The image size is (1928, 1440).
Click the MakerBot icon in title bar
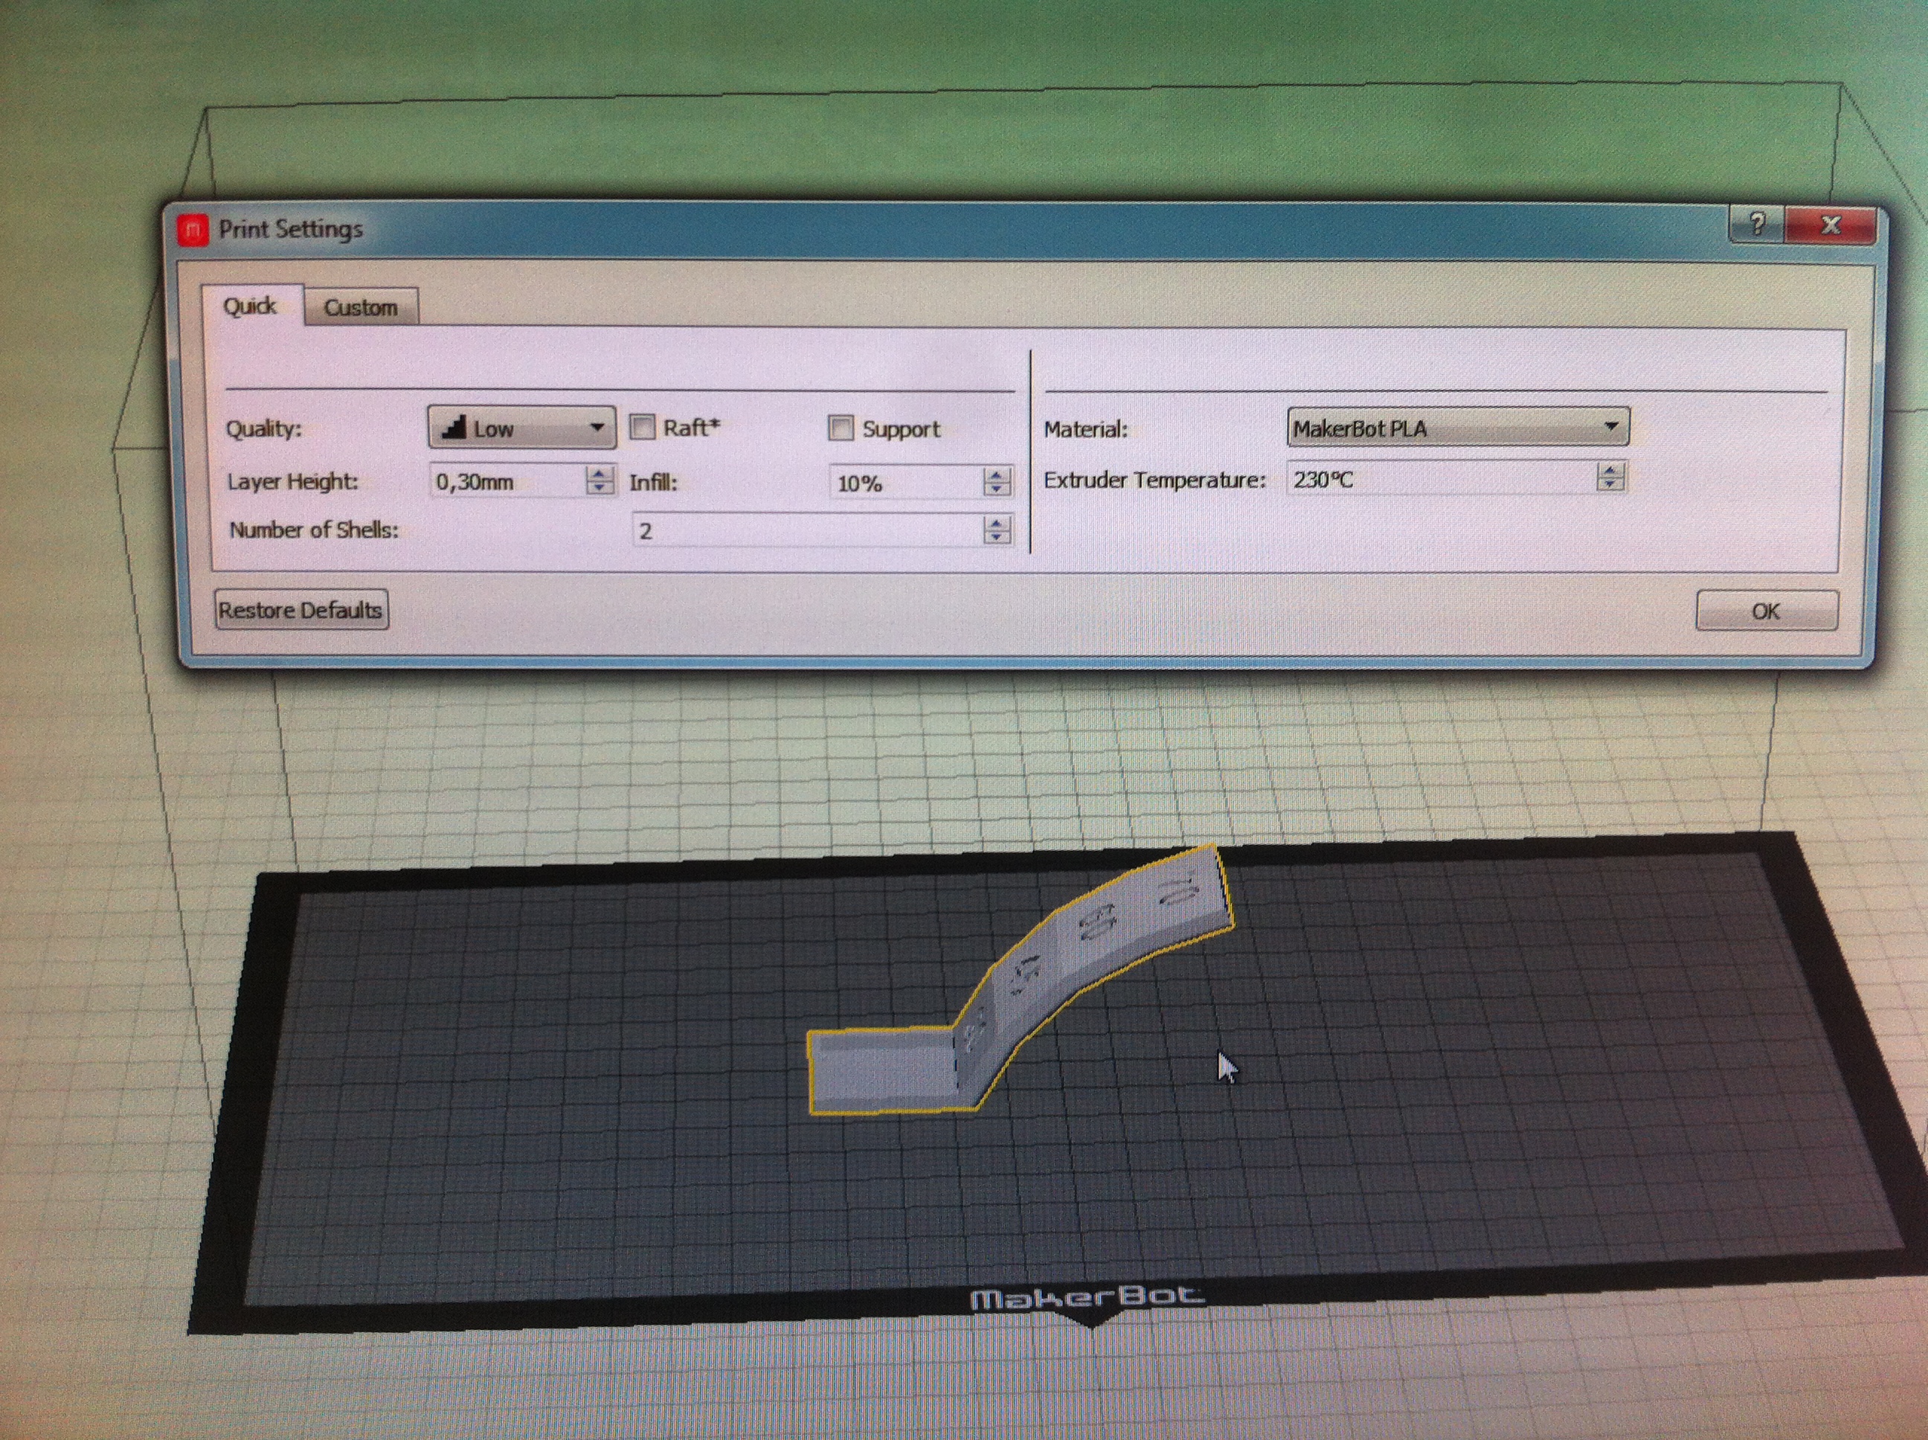coord(193,229)
